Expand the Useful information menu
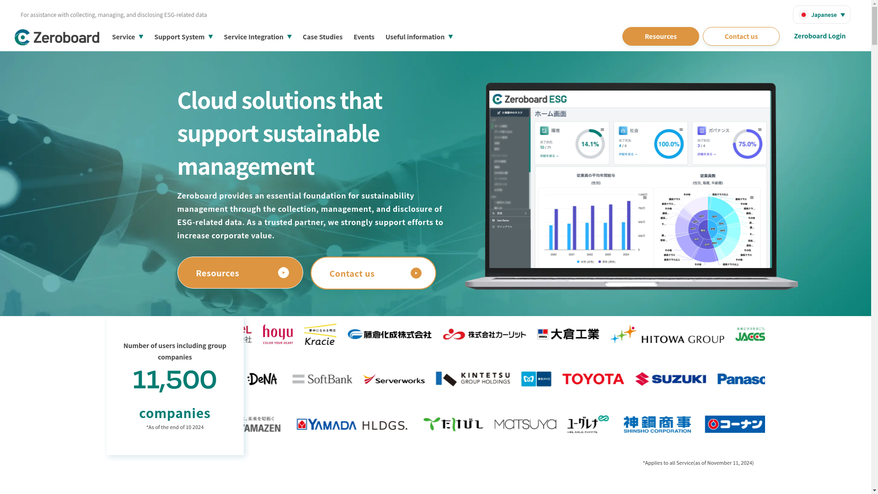Image resolution: width=878 pixels, height=494 pixels. pos(419,37)
